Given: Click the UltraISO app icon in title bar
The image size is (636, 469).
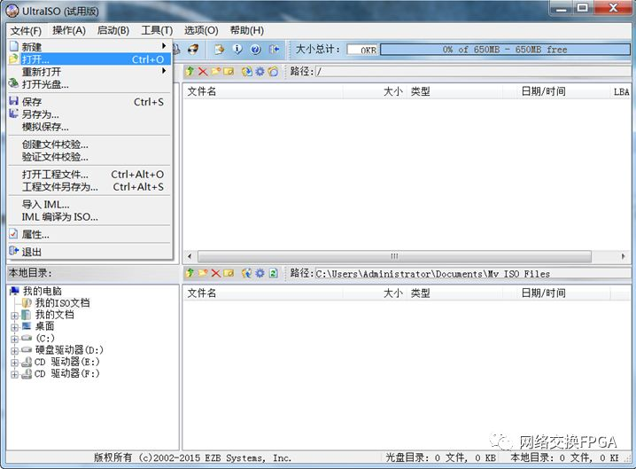Looking at the screenshot, I should point(12,11).
